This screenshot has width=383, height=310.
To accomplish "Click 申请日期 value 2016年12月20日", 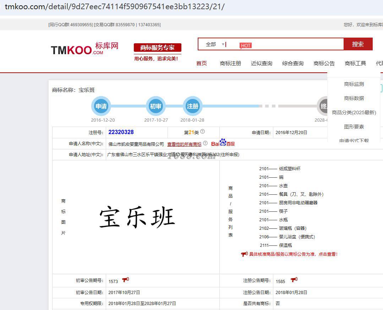I will coord(291,133).
